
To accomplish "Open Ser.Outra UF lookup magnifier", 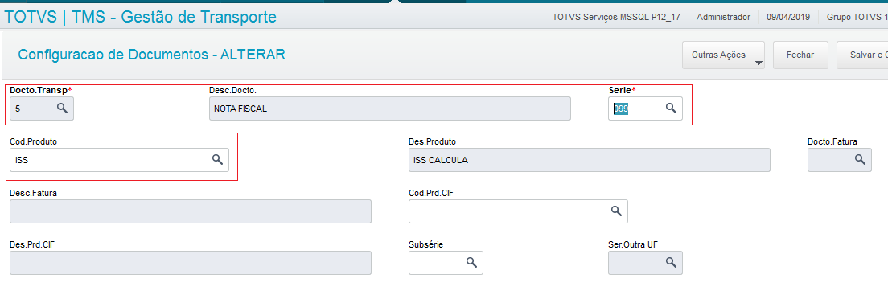I will tap(671, 262).
